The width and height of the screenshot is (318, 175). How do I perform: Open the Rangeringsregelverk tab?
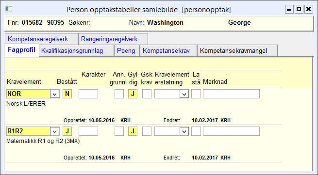pyautogui.click(x=113, y=39)
